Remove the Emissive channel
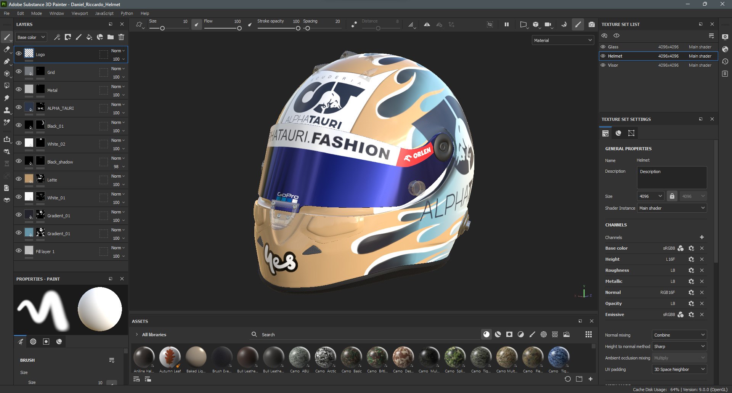732x393 pixels. [x=701, y=314]
